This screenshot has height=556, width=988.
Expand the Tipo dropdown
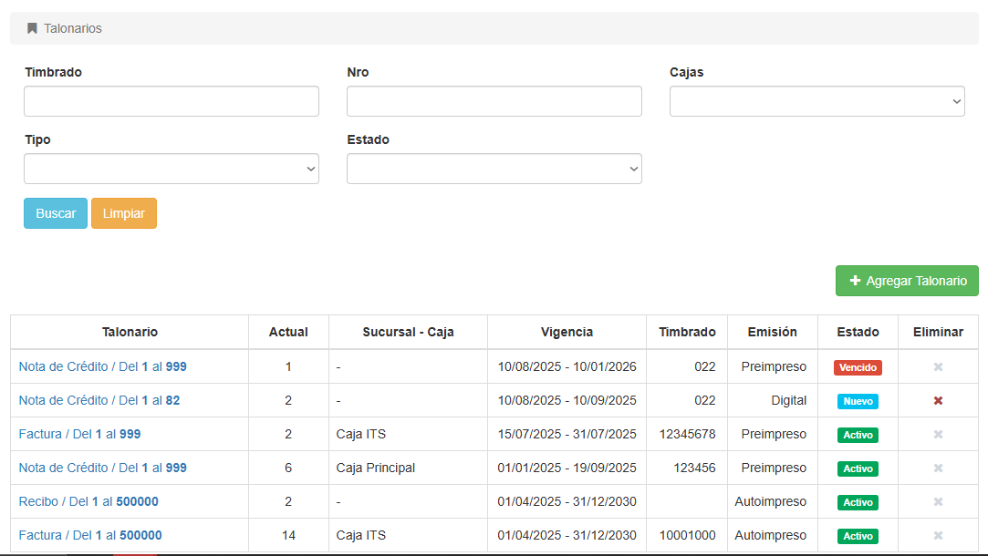(x=172, y=169)
